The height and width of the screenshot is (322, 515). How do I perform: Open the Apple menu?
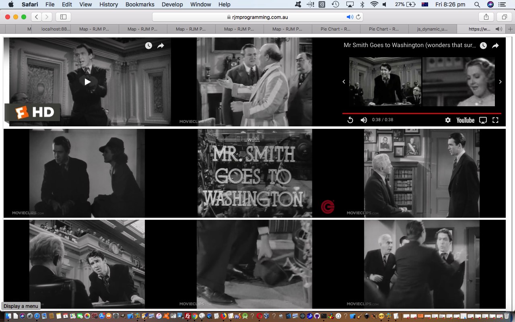tap(11, 4)
